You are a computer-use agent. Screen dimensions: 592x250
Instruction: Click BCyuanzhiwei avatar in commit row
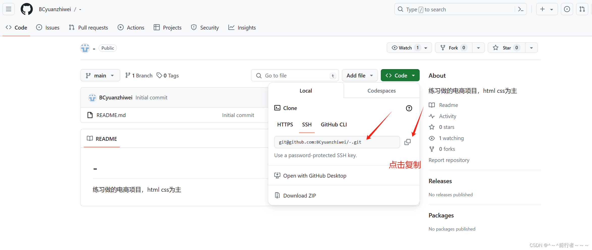pyautogui.click(x=92, y=98)
